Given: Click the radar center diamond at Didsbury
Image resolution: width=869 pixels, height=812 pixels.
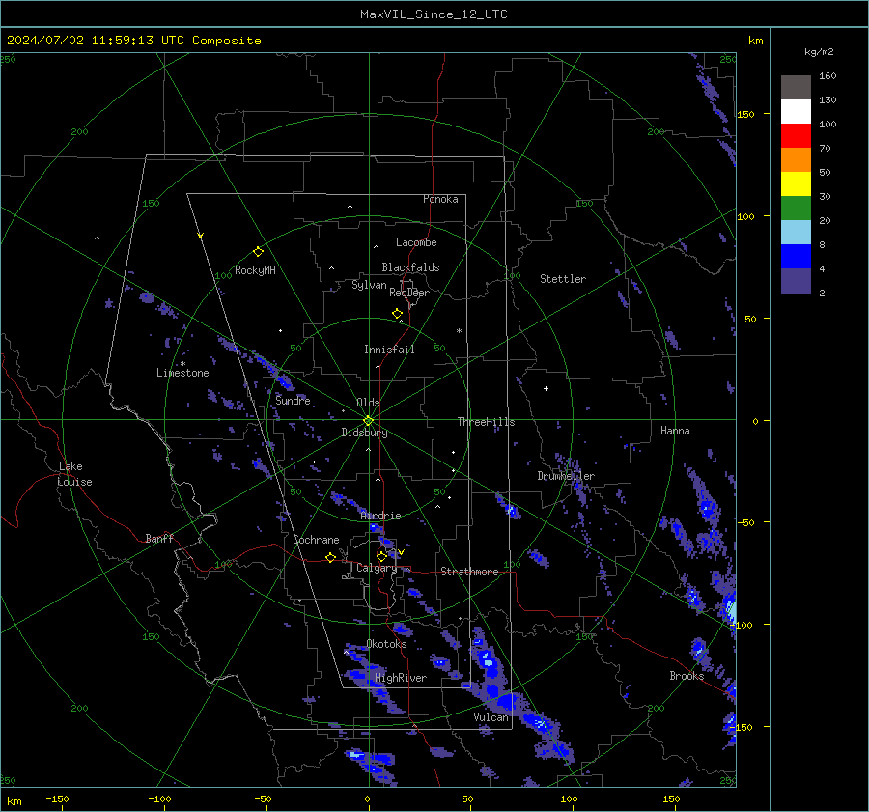Looking at the screenshot, I should click(368, 421).
